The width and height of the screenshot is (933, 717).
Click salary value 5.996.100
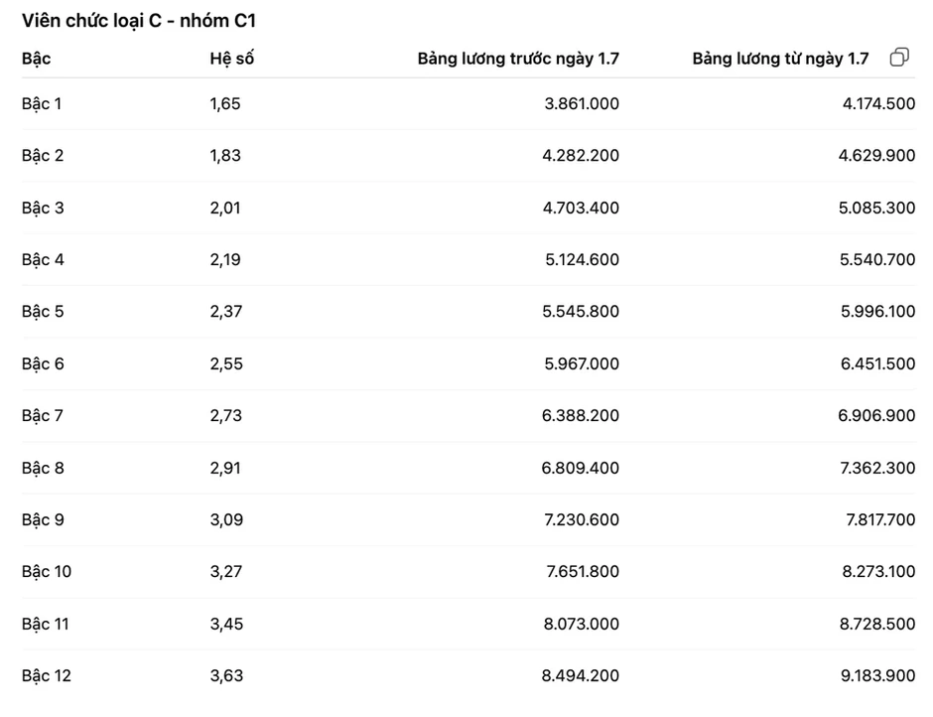tap(877, 312)
